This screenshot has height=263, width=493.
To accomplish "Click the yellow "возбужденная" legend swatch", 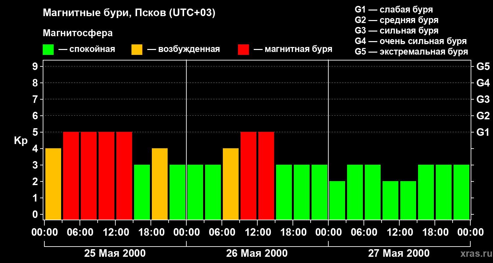I will pos(137,50).
